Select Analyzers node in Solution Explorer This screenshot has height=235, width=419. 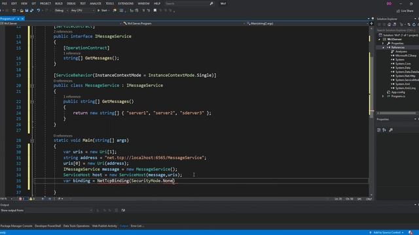click(401, 52)
